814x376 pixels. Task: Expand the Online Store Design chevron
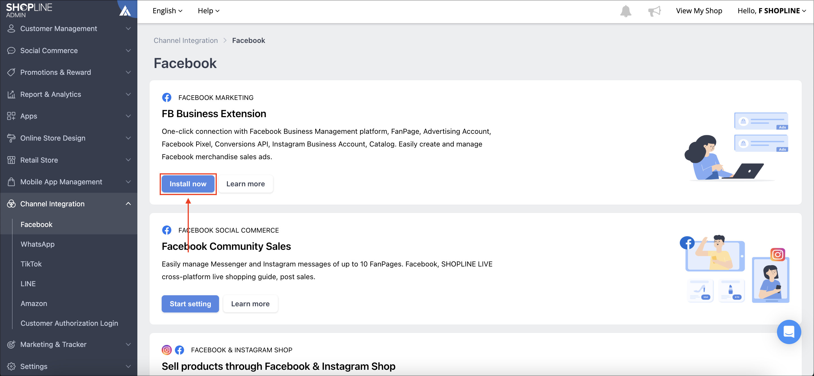pyautogui.click(x=128, y=138)
